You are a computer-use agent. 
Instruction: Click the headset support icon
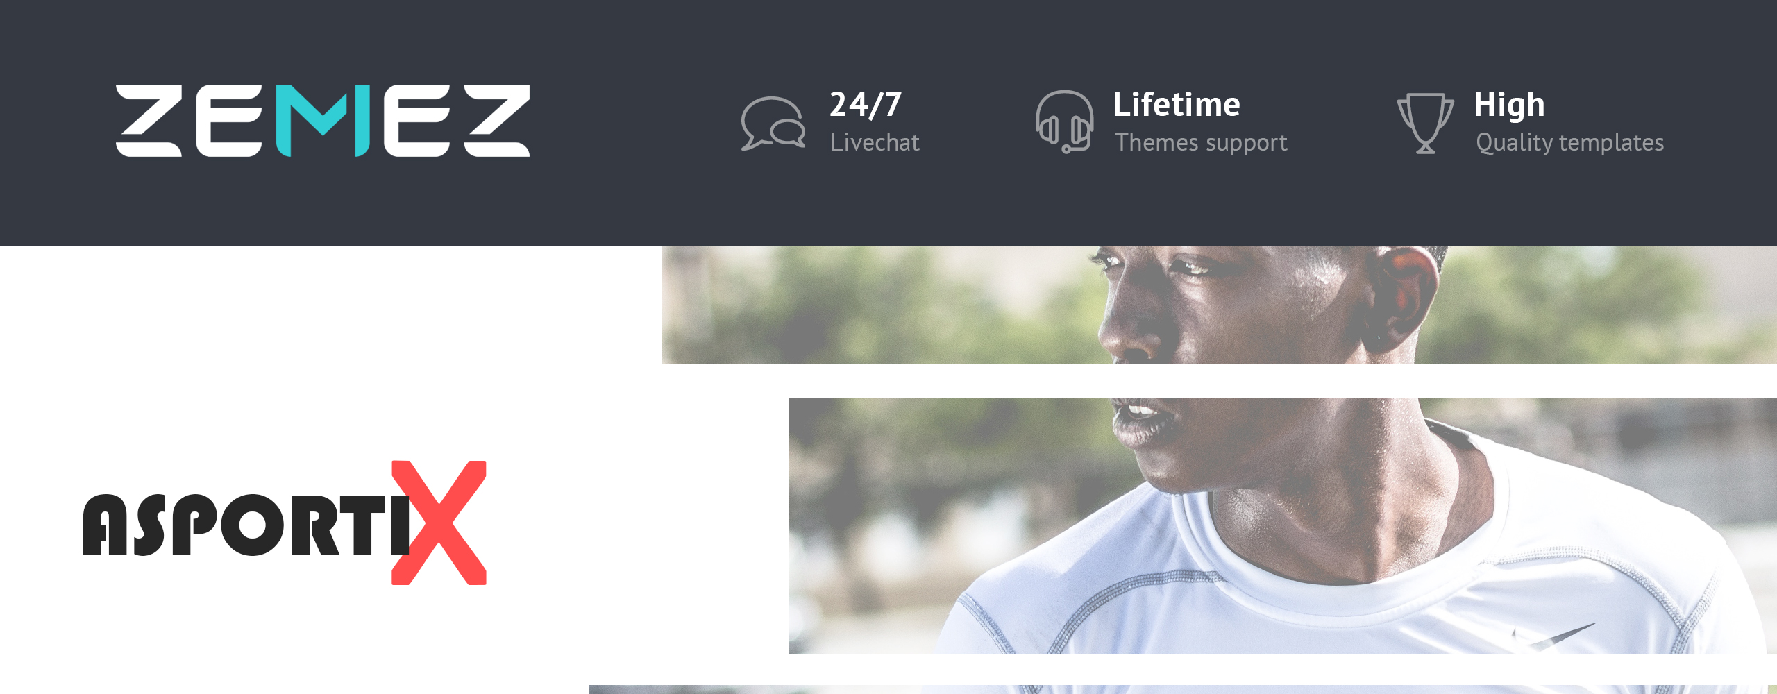[1064, 121]
